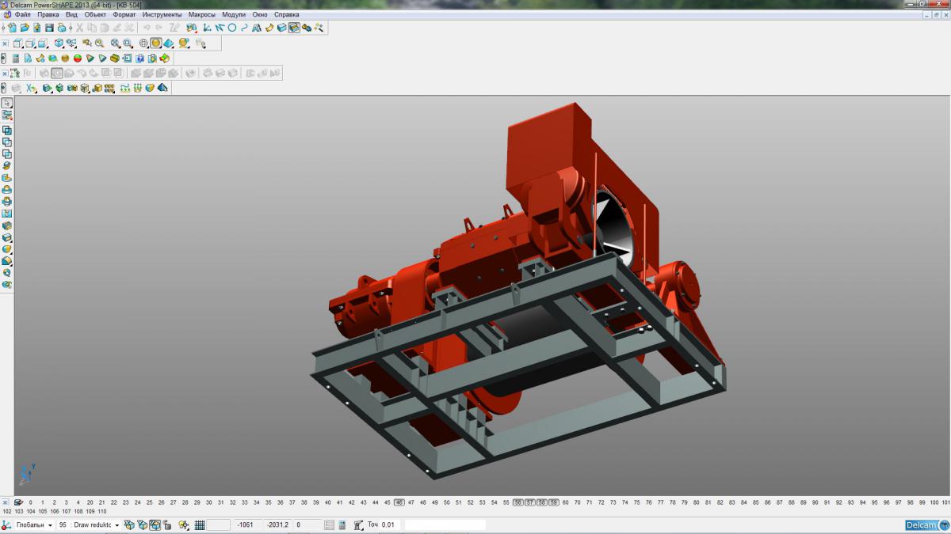The image size is (951, 534).
Task: Open the Правка menu
Action: 48,14
